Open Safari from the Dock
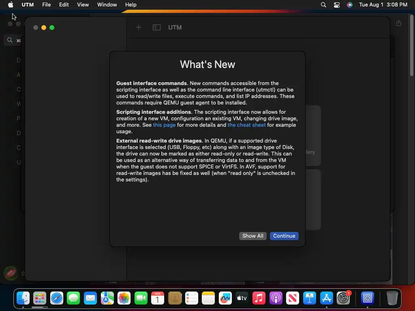This screenshot has width=415, height=311. tap(57, 298)
